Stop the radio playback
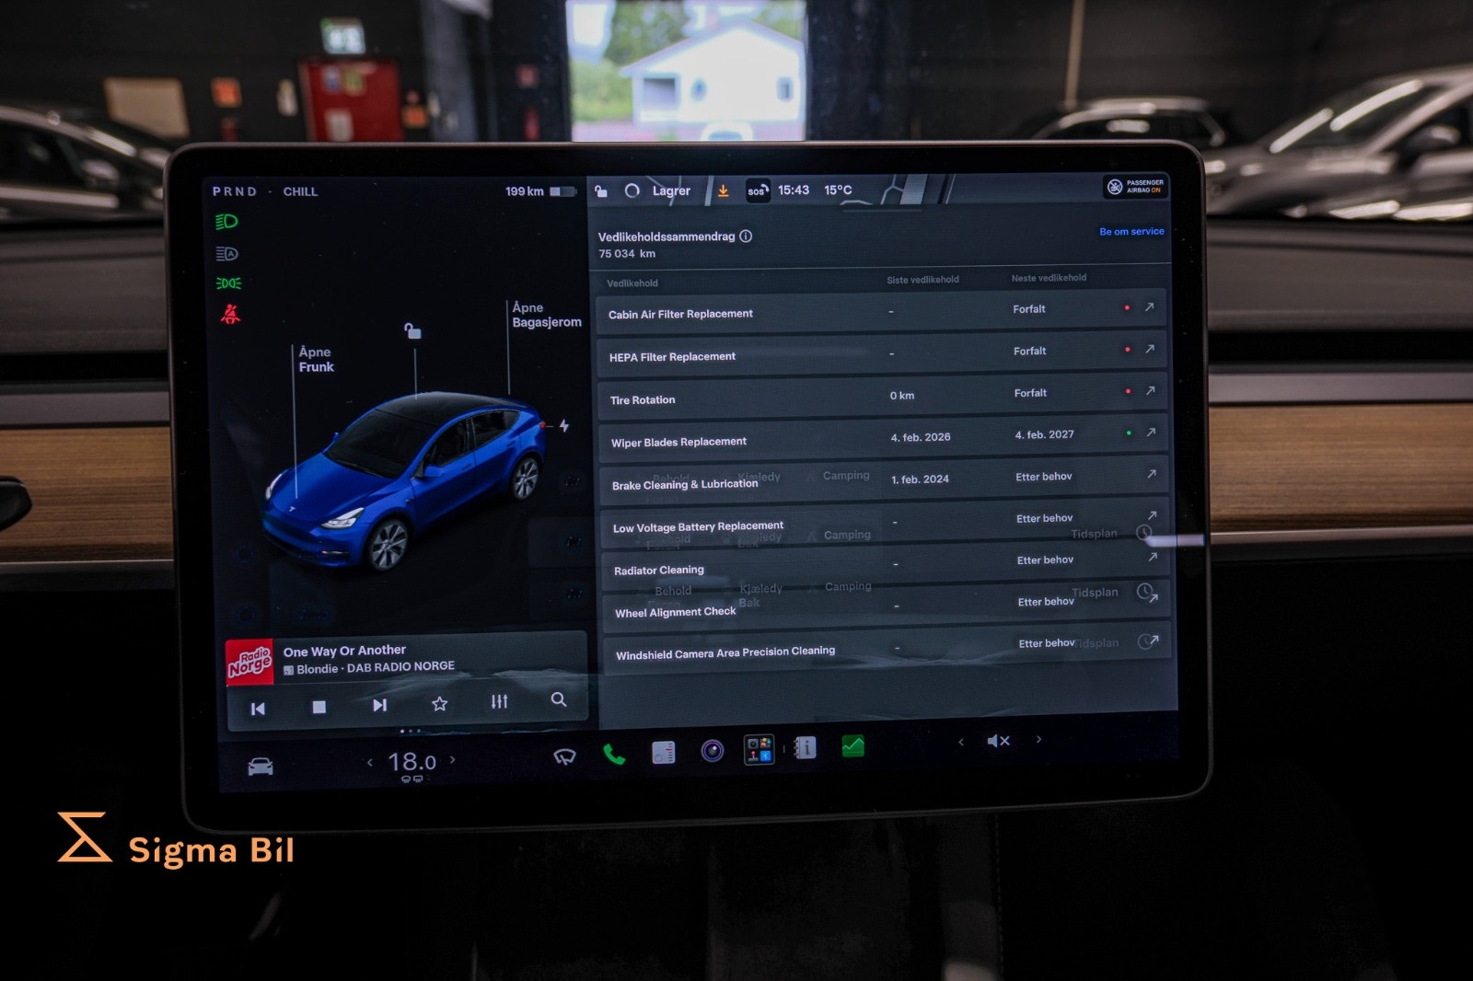 tap(319, 707)
